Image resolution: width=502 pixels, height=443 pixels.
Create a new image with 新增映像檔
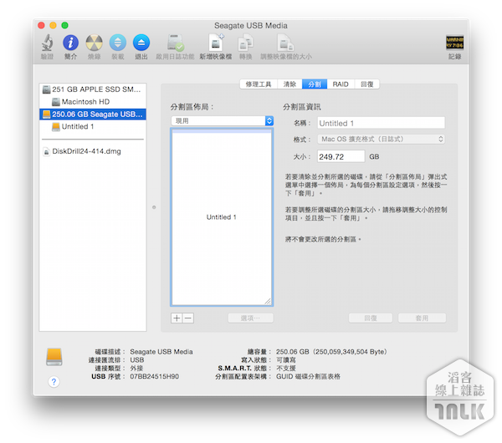coord(216,43)
